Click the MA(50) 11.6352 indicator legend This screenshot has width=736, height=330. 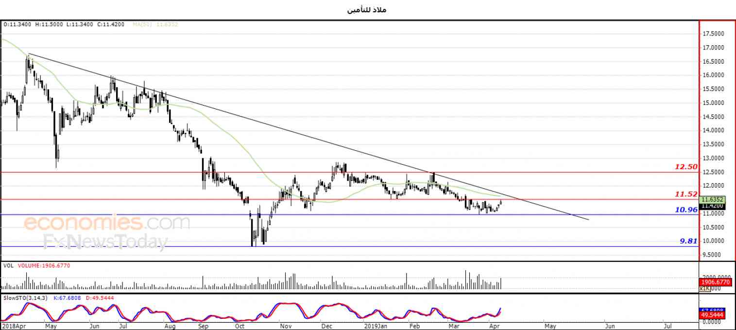(155, 24)
